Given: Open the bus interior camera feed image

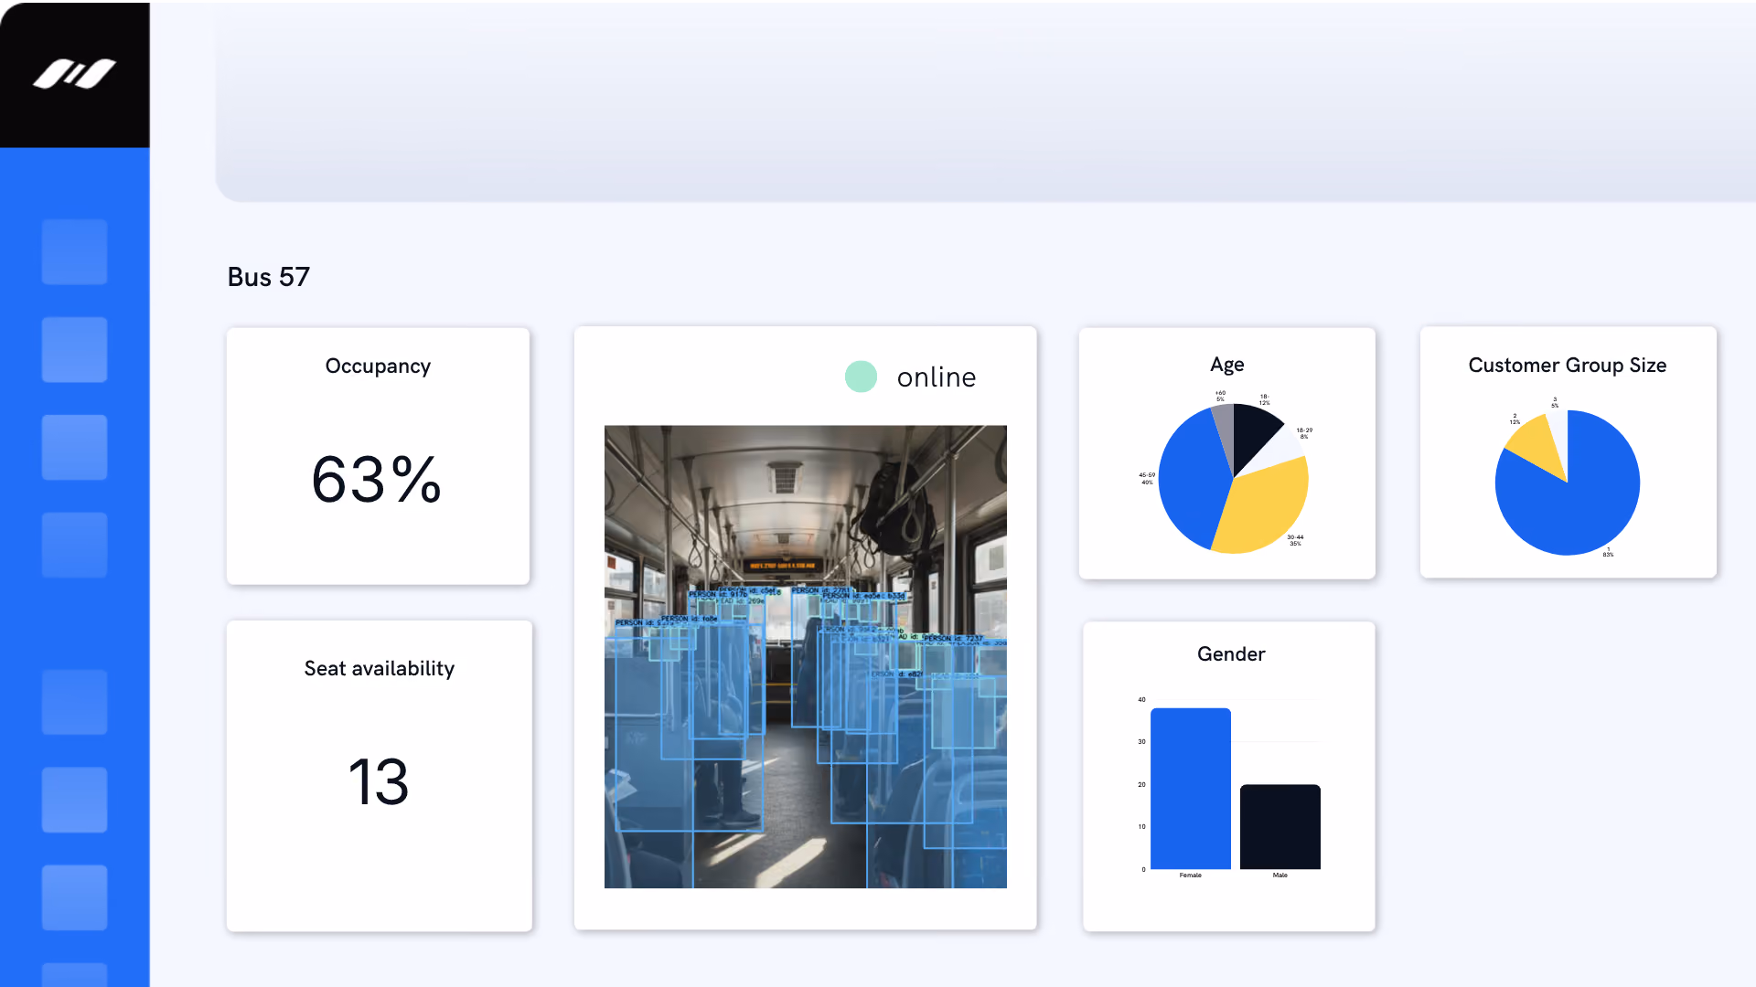Looking at the screenshot, I should pyautogui.click(x=805, y=656).
